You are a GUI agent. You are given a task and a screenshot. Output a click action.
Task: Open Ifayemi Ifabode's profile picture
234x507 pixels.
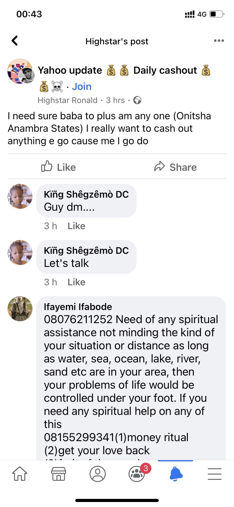[20, 309]
